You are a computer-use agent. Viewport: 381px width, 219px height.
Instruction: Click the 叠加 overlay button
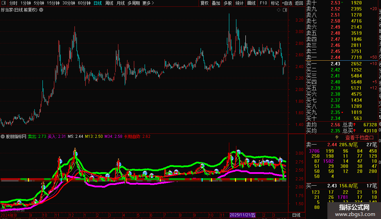(x=216, y=3)
